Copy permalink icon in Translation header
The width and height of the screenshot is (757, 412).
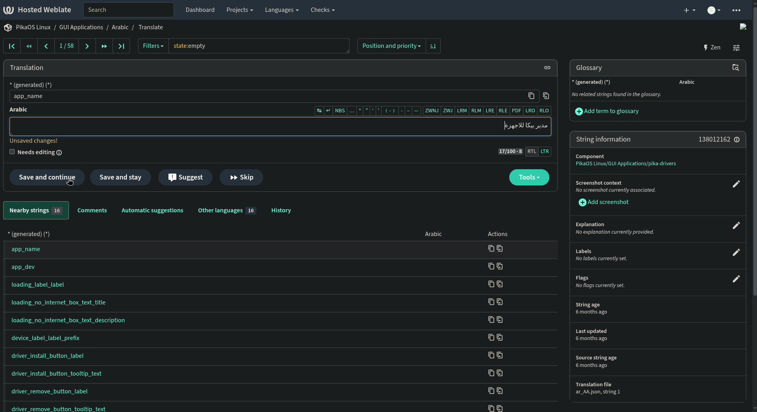tap(547, 68)
